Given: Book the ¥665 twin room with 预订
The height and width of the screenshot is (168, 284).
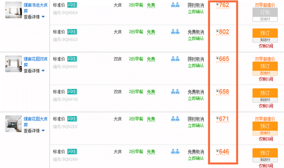Looking at the screenshot, I should 265,69.
